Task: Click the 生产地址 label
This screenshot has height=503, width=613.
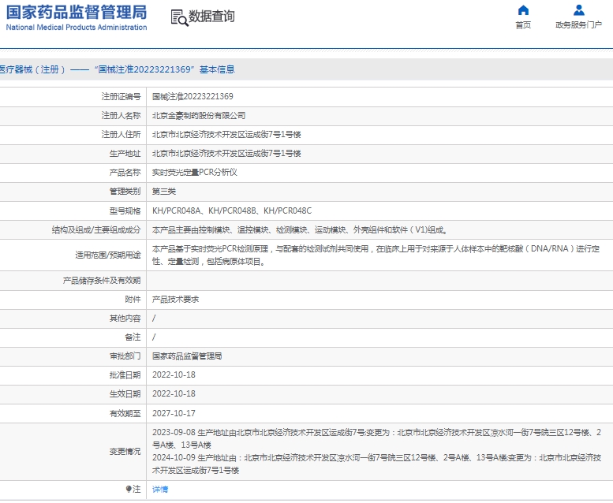Action: point(125,153)
